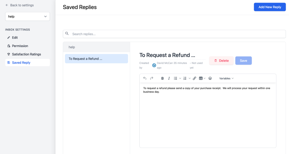This screenshot has height=154, width=289.
Task: Open Edit inbox settings
Action: coord(27,37)
